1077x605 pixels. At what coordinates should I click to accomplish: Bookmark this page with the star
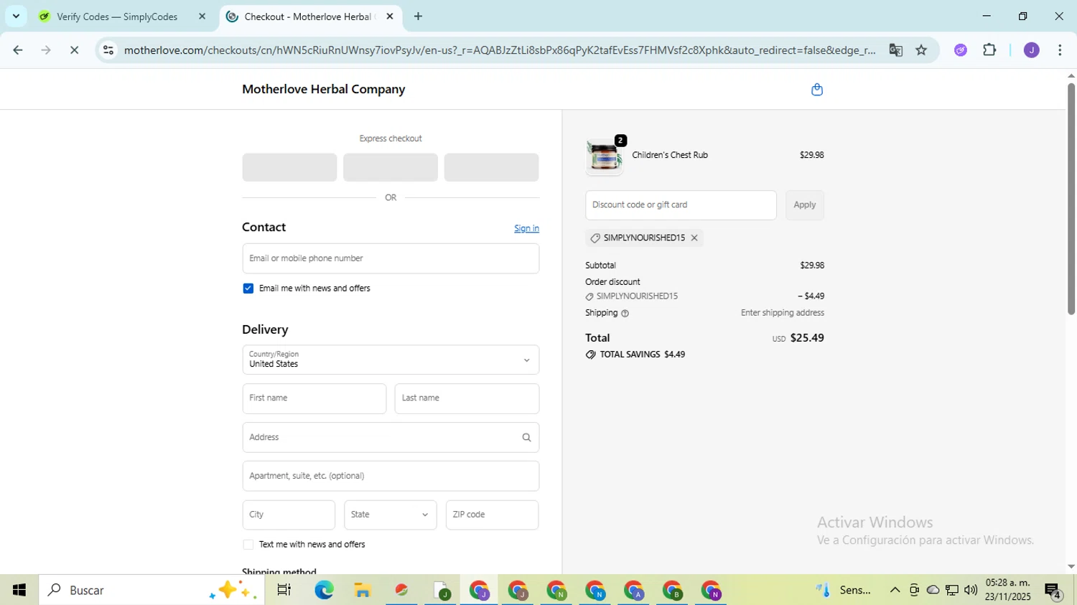(x=921, y=50)
